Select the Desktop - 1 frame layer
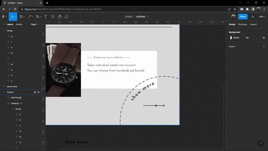Screen dimensions: 268x151 [x=21, y=103]
